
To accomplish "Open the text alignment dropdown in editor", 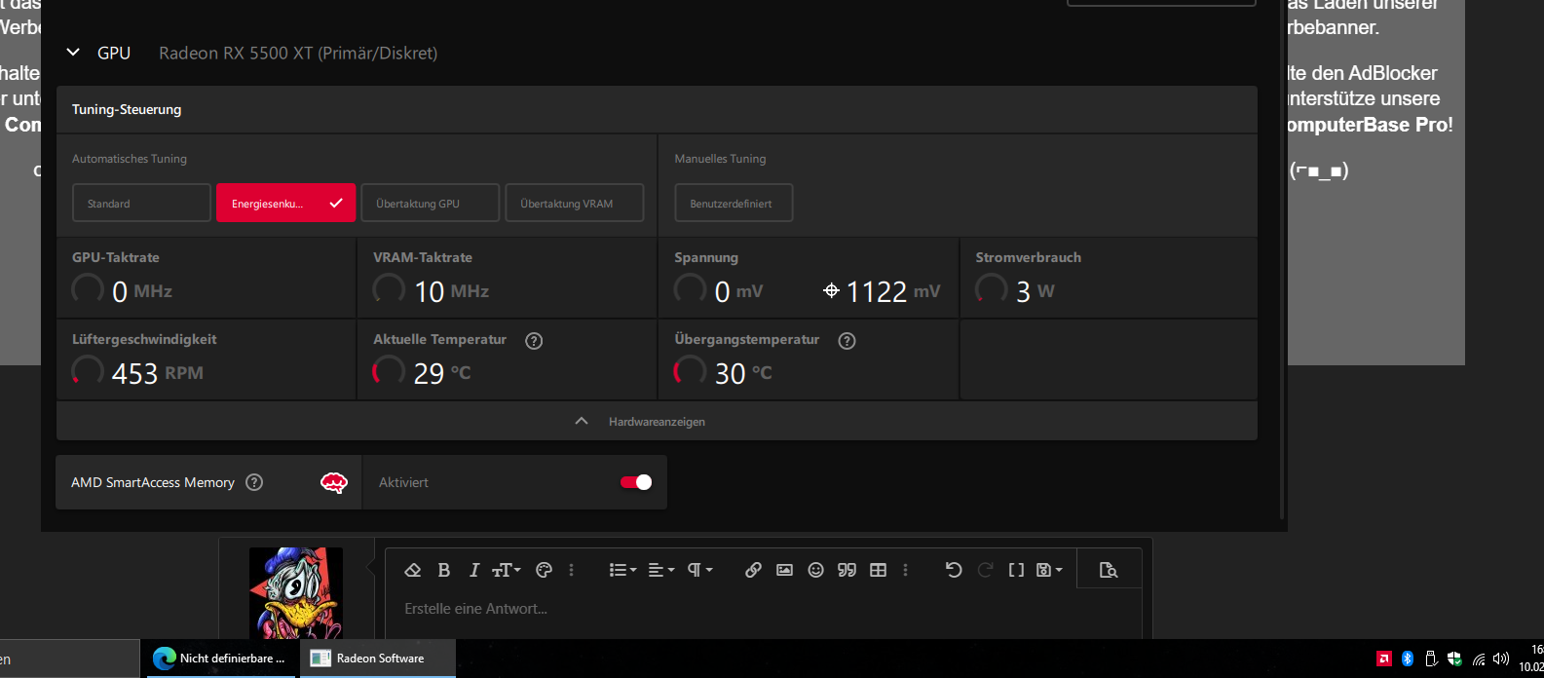I will [x=661, y=570].
